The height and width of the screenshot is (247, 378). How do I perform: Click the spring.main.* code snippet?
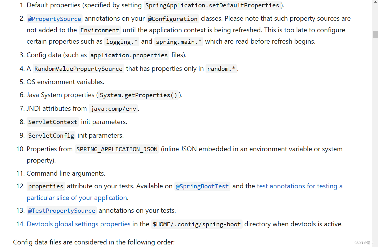[x=179, y=42]
